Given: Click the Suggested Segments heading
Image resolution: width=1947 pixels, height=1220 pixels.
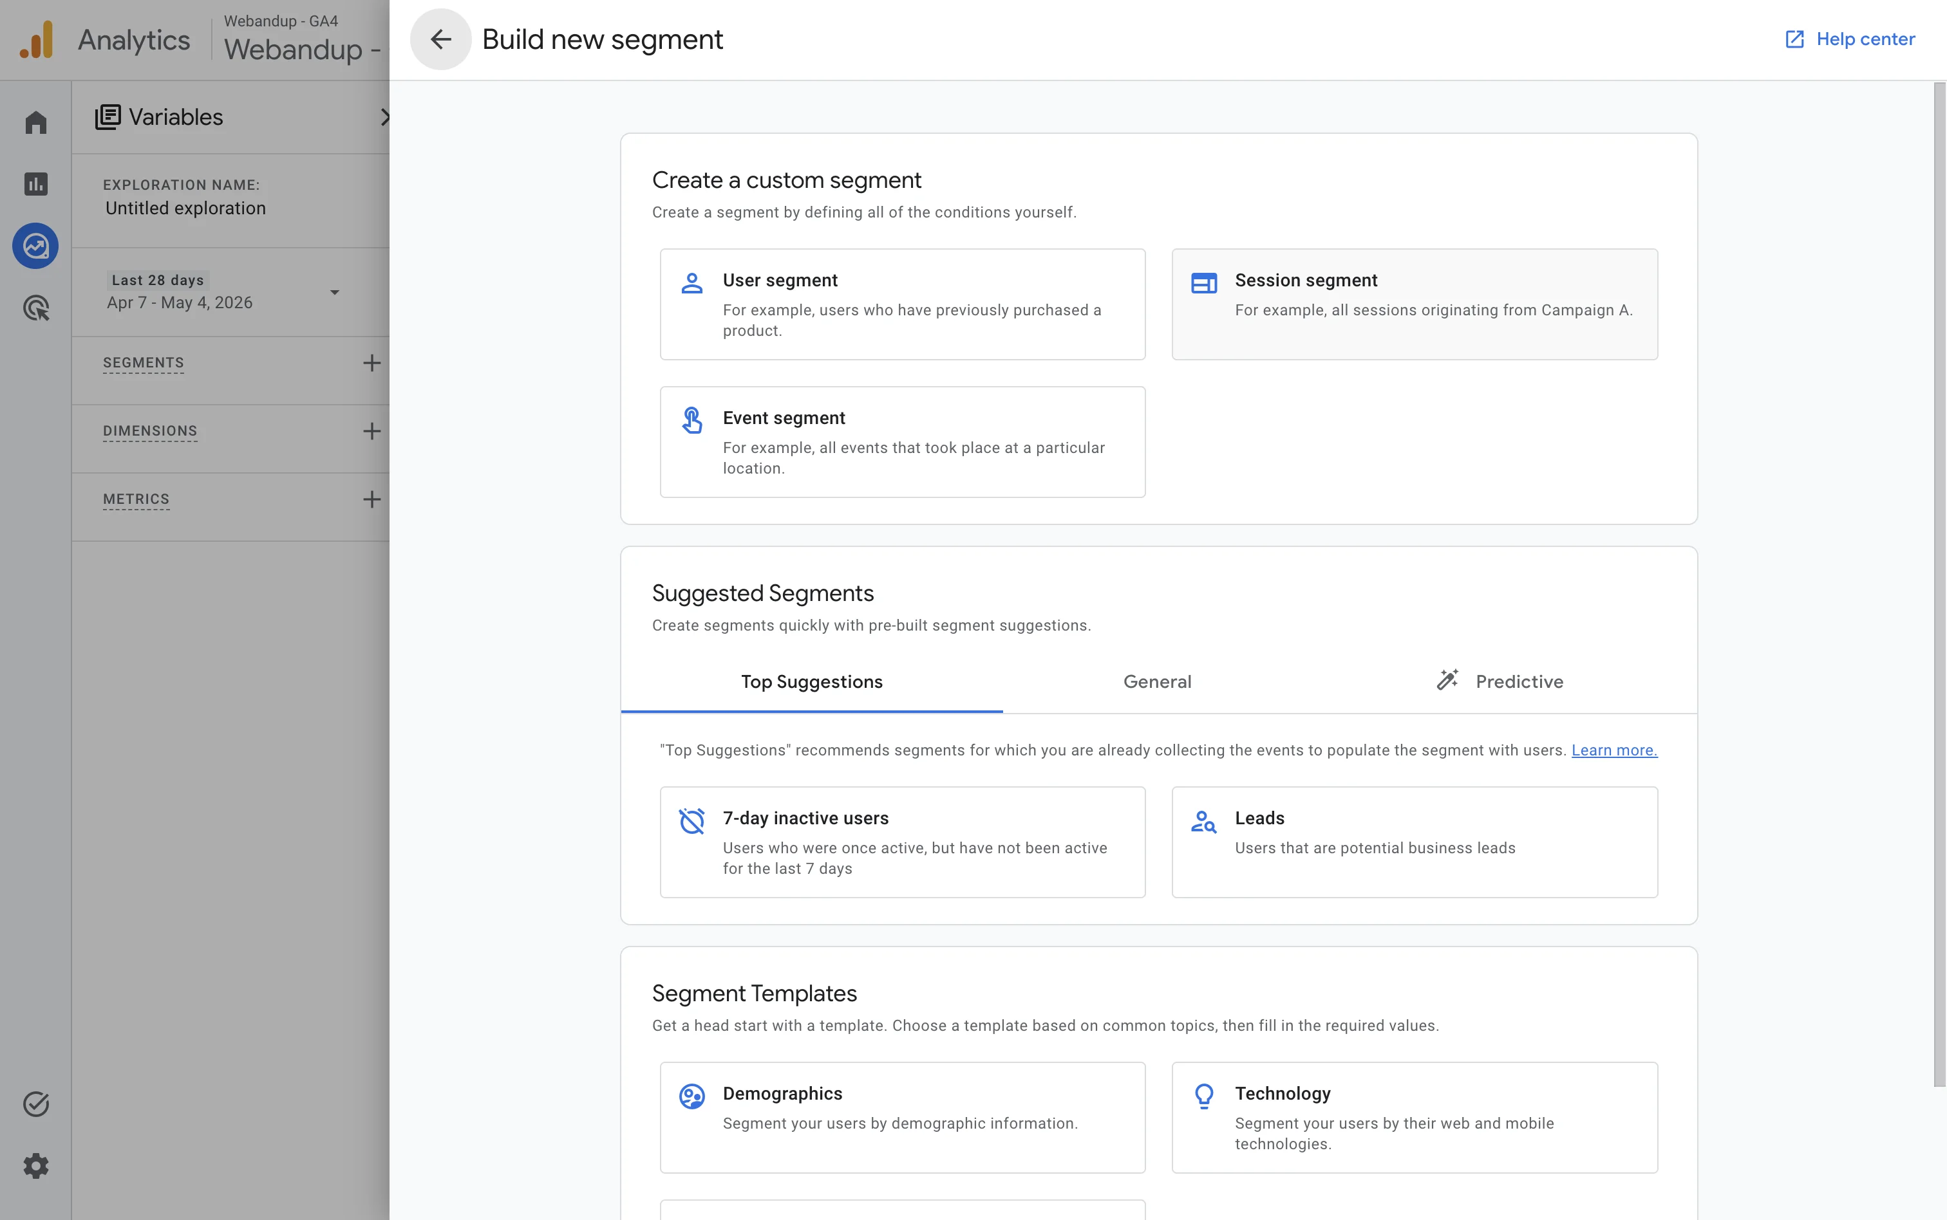Looking at the screenshot, I should pos(763,593).
